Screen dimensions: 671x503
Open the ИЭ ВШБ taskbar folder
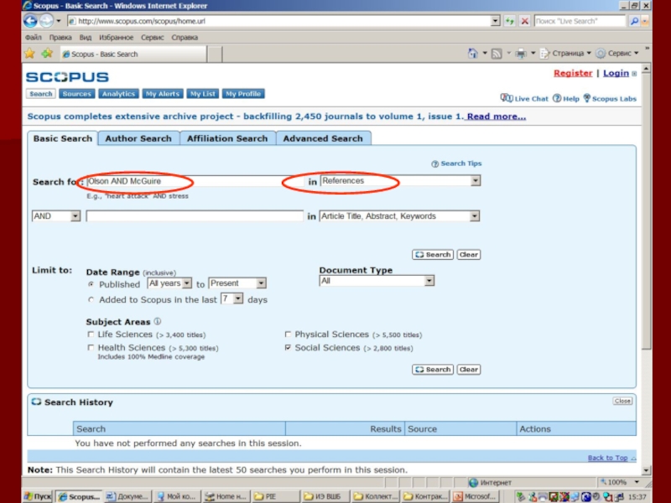point(325,496)
